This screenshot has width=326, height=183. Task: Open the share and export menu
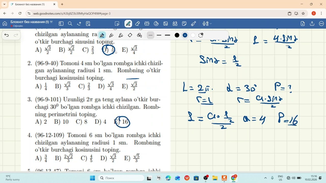(312, 24)
